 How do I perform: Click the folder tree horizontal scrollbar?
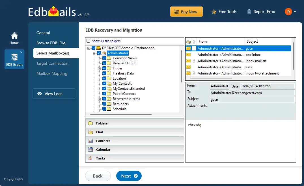[x=121, y=115]
